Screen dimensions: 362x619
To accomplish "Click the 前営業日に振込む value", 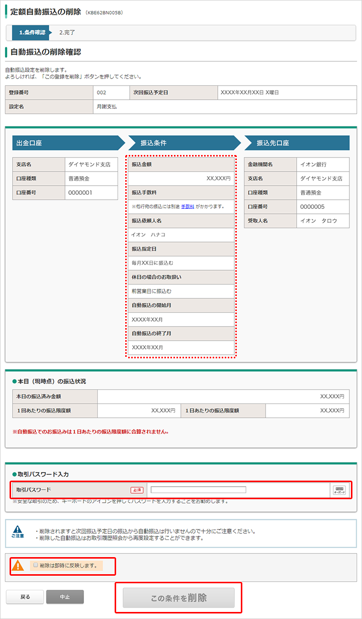I will (x=151, y=291).
